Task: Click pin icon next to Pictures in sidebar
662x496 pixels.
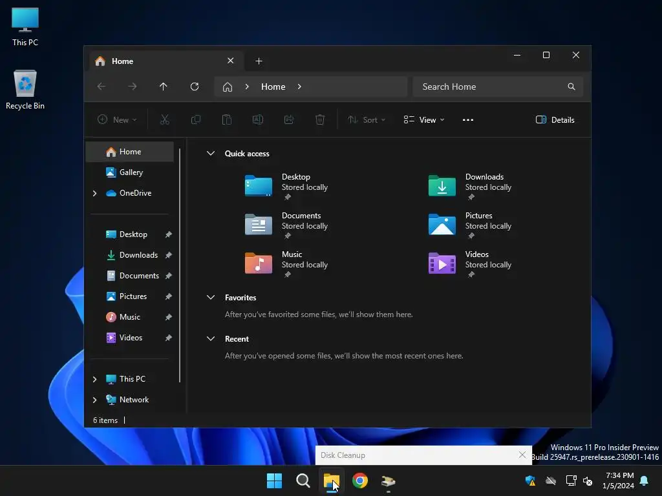Action: tap(169, 296)
